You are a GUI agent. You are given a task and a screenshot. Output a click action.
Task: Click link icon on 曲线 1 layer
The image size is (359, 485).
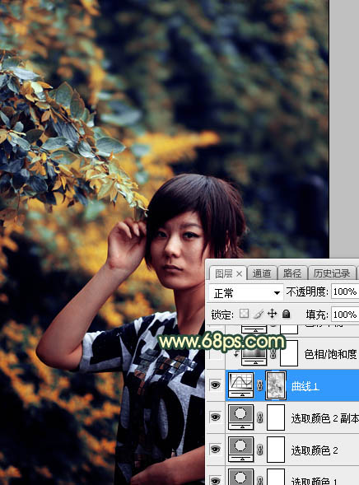click(x=259, y=385)
